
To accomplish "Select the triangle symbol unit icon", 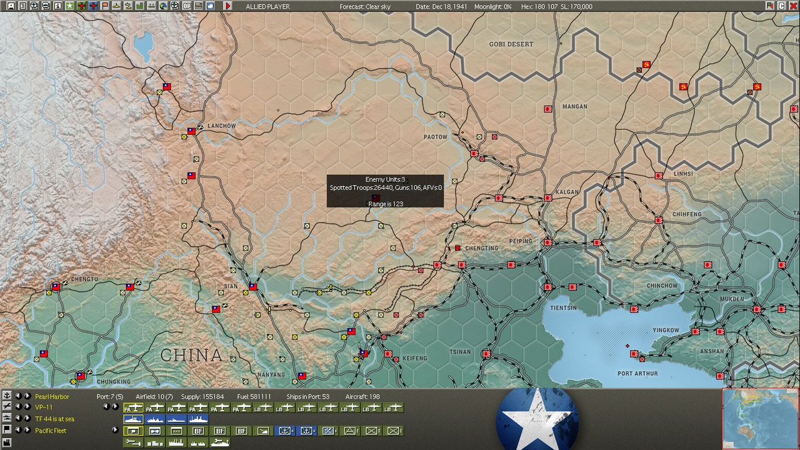I will pos(350,431).
